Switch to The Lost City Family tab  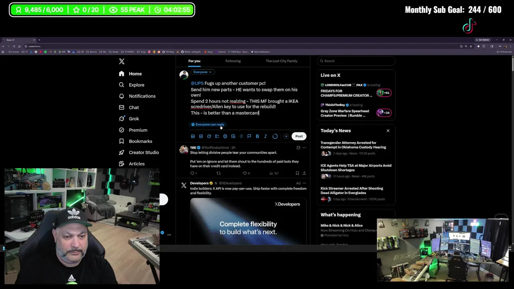click(x=281, y=61)
